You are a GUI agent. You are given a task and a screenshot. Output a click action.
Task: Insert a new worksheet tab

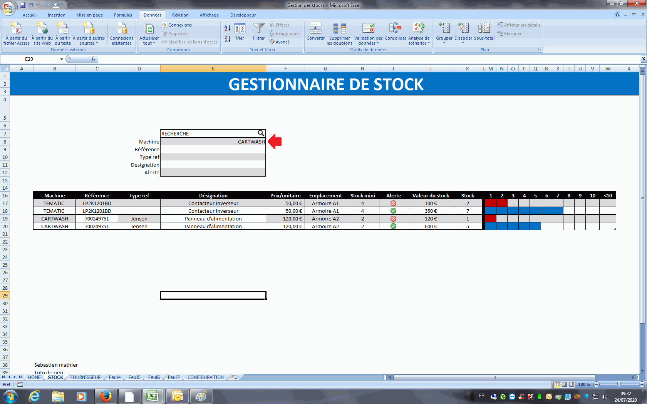(x=235, y=377)
